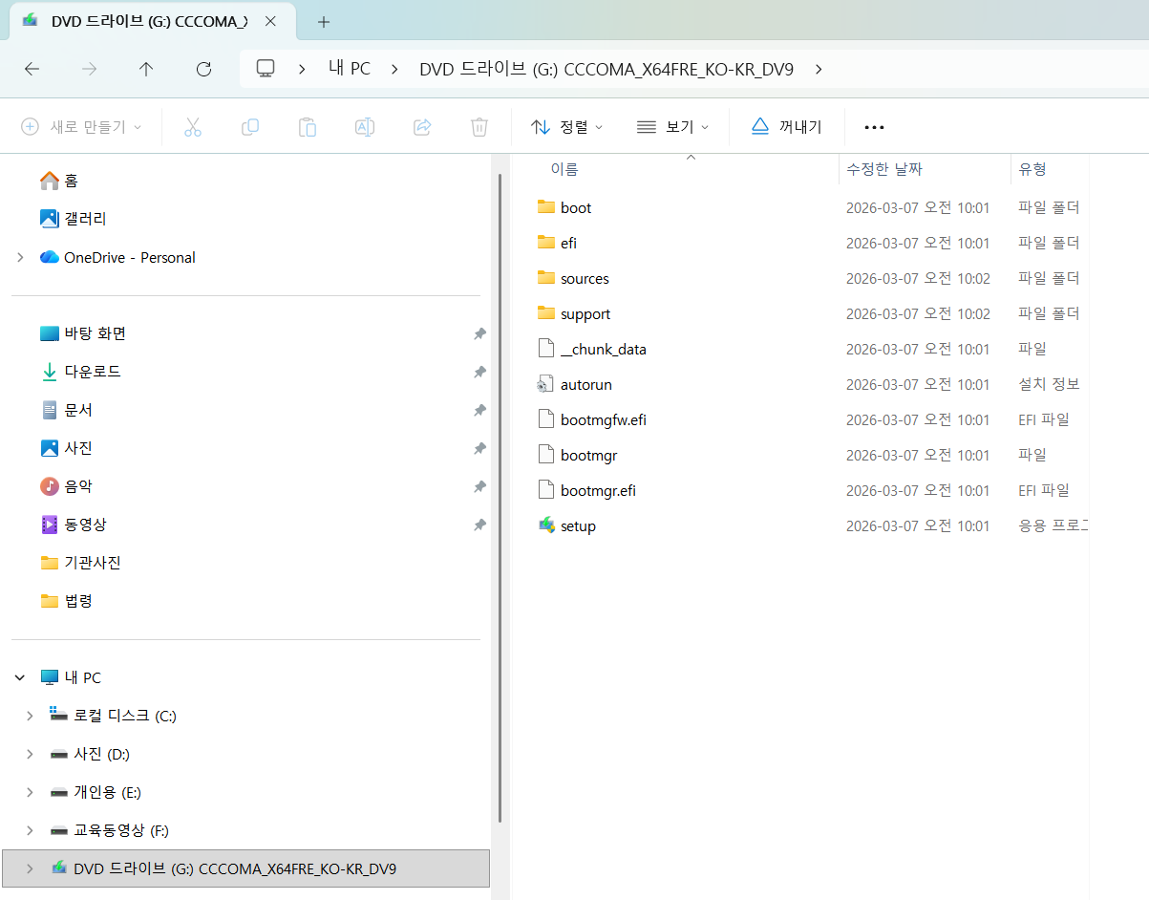
Task: Select the bootmgfw.efi file icon
Action: tap(546, 419)
